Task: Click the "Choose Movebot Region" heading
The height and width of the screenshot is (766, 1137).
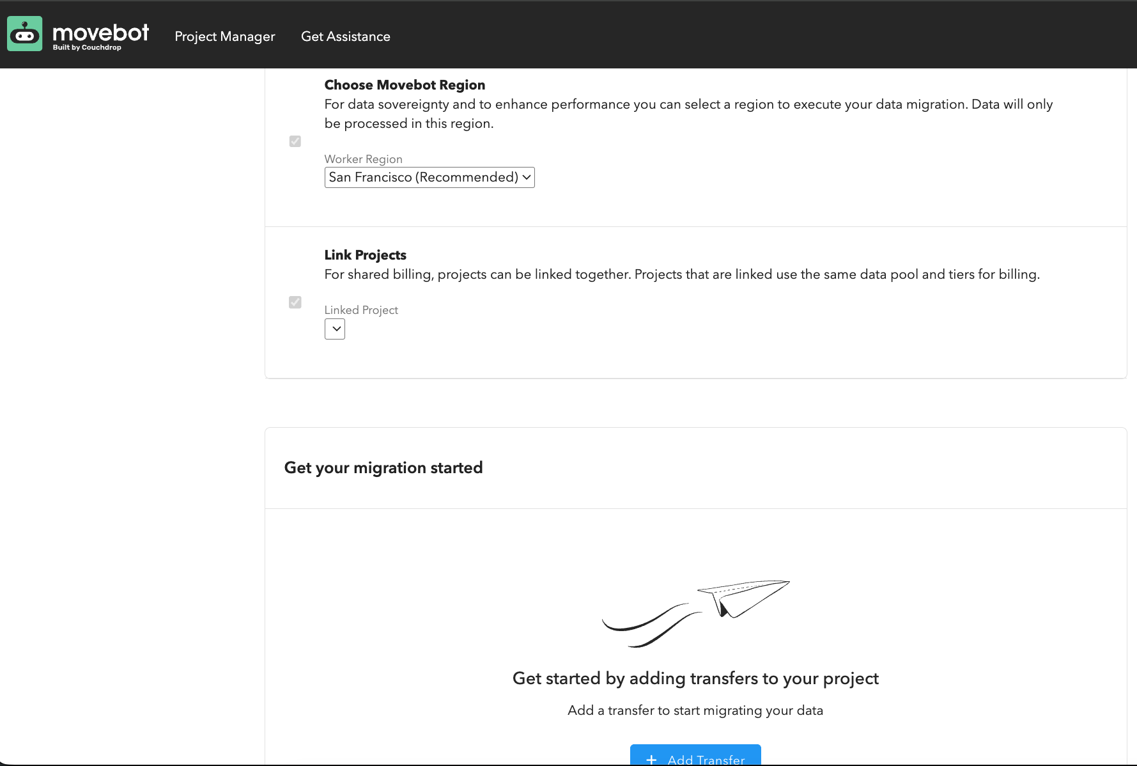Action: coord(405,85)
